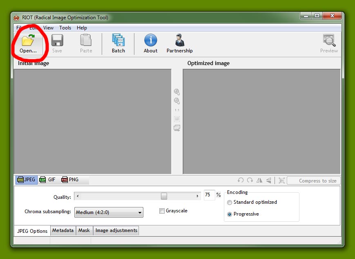Switch to the Image adjustments tab
The height and width of the screenshot is (259, 355).
coord(116,230)
